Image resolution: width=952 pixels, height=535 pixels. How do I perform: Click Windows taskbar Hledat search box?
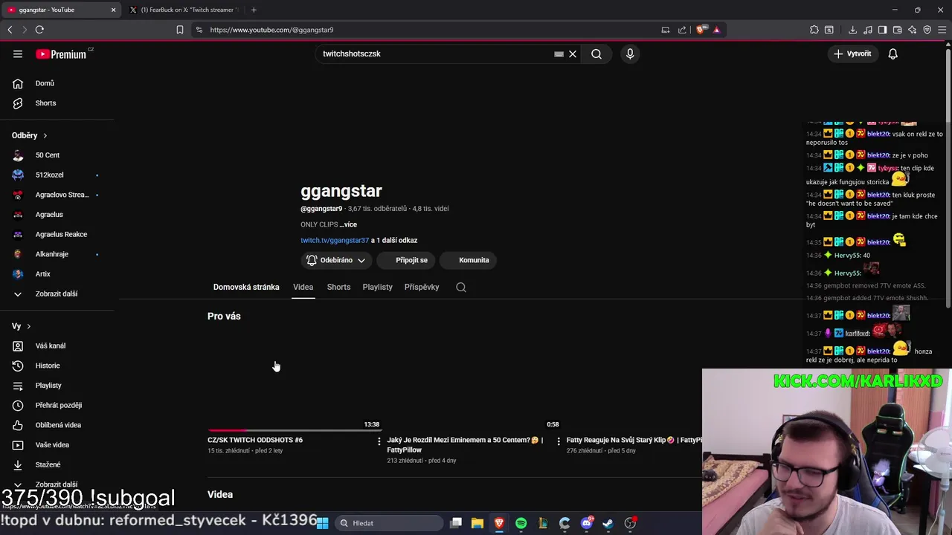coord(388,523)
